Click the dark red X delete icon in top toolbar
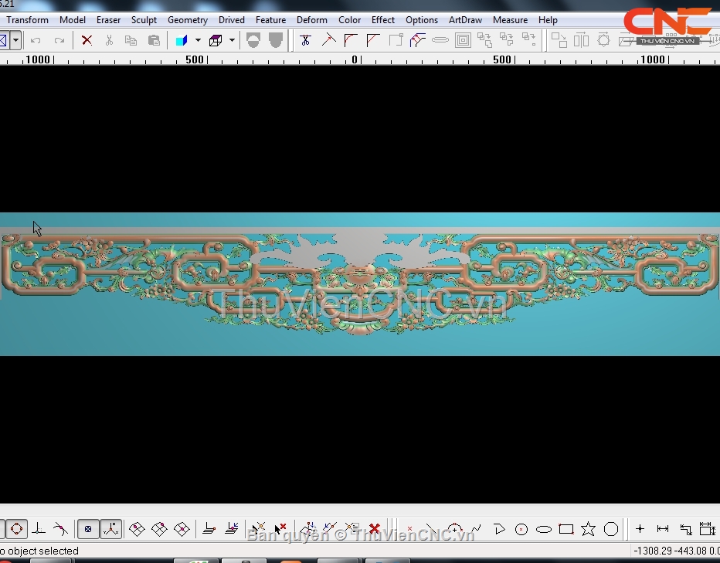 87,40
